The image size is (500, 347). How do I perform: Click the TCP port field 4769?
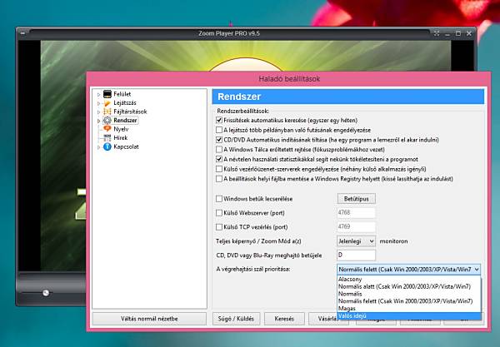(356, 227)
